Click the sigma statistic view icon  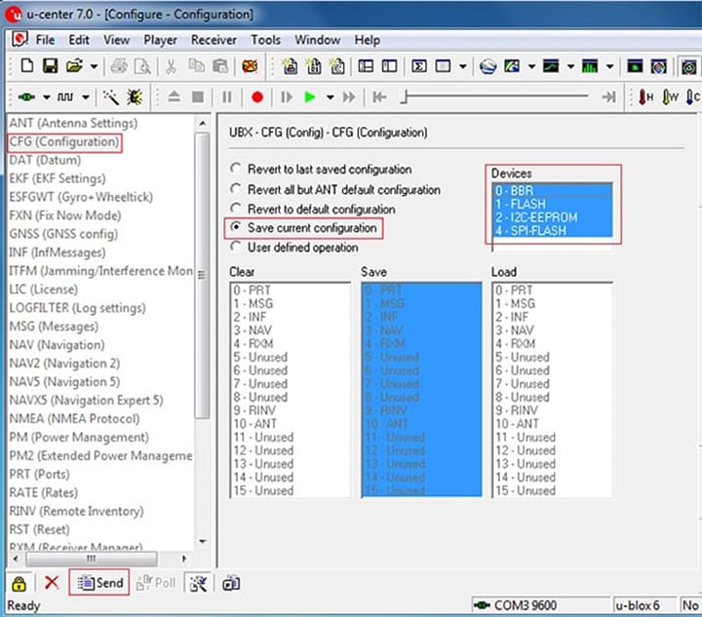click(x=419, y=66)
